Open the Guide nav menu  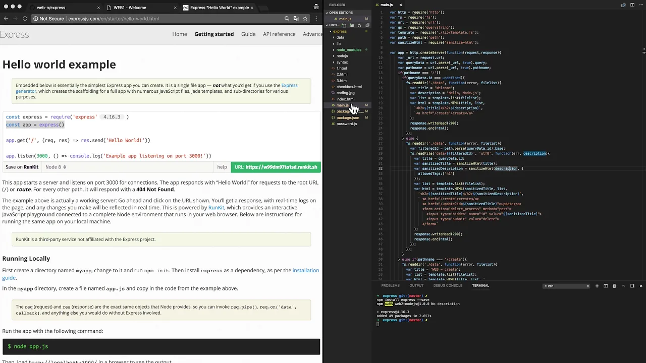(x=248, y=34)
